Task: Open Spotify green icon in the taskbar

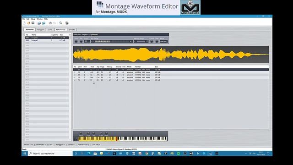Action: point(178,154)
